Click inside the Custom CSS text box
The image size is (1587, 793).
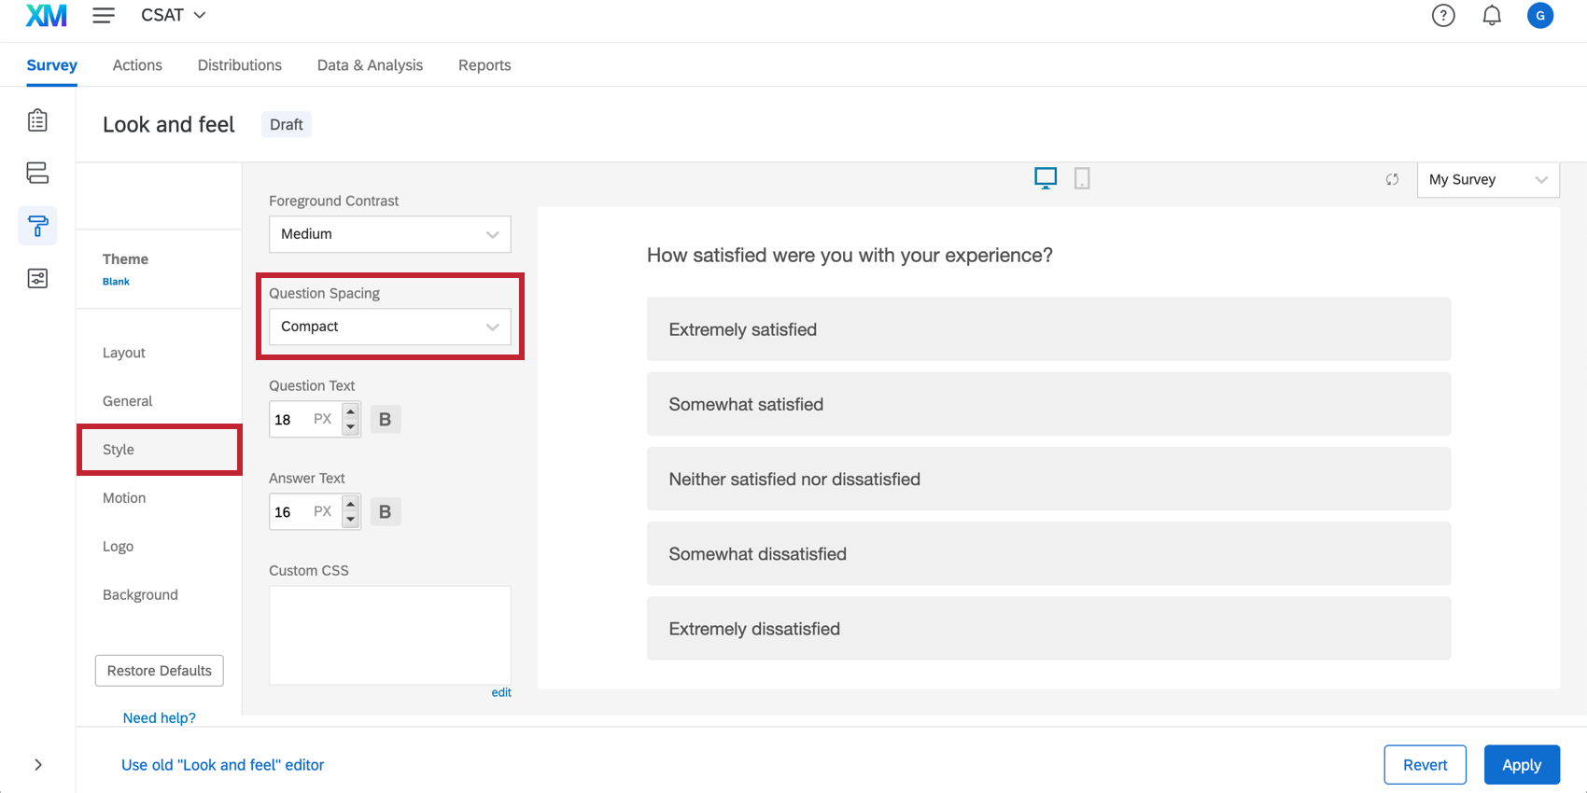tap(389, 634)
